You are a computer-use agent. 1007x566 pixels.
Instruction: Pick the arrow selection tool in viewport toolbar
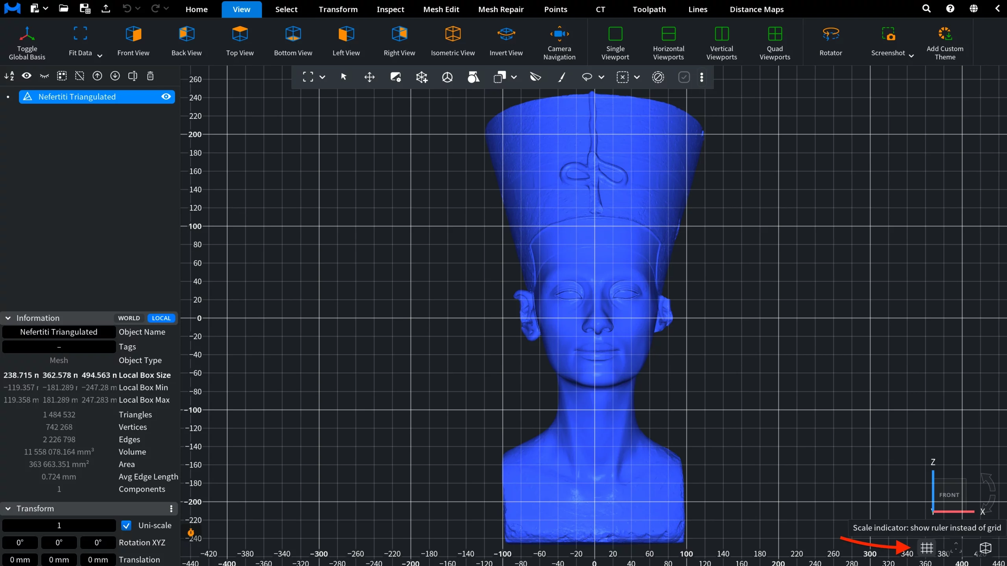tap(343, 77)
